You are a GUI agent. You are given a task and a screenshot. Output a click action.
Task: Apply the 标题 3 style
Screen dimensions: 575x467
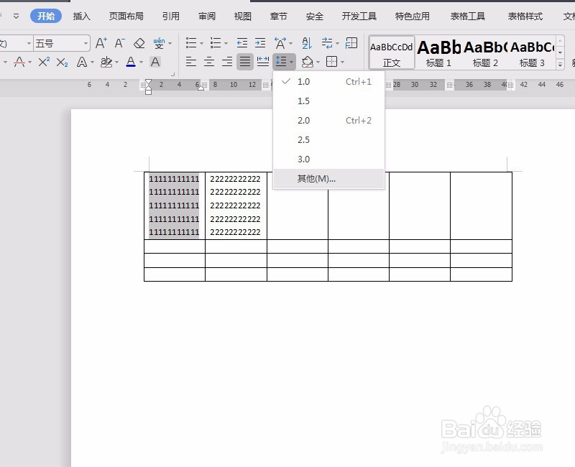tap(532, 52)
